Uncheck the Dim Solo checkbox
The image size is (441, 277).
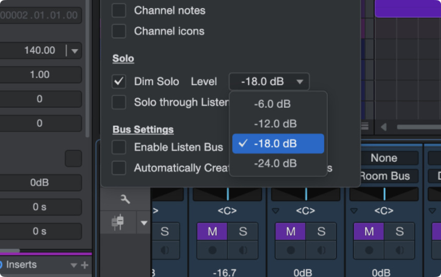(x=118, y=82)
